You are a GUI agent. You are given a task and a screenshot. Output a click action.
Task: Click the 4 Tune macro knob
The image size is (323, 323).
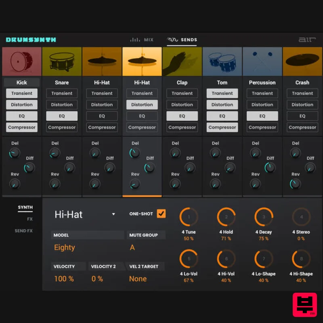[x=189, y=217]
